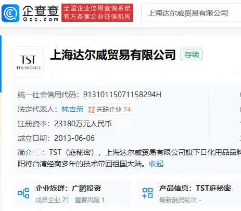Open 产品信息：TST庭秘密 product
Viewport: 241px width, 211px height.
point(195,188)
